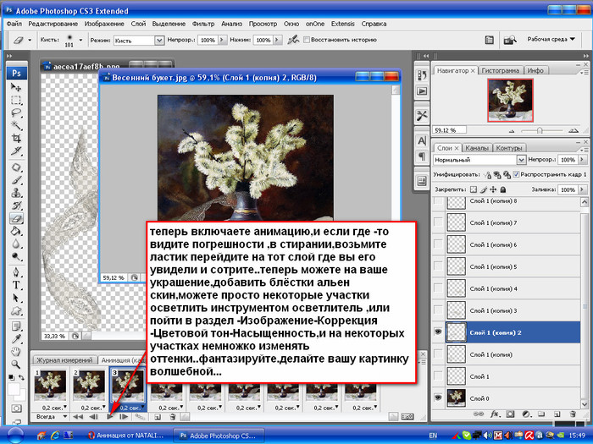
Task: Open Непрозр. slider arrow in options bar
Action: 222,40
